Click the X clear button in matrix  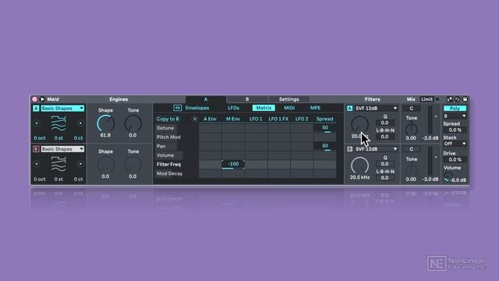(195, 119)
